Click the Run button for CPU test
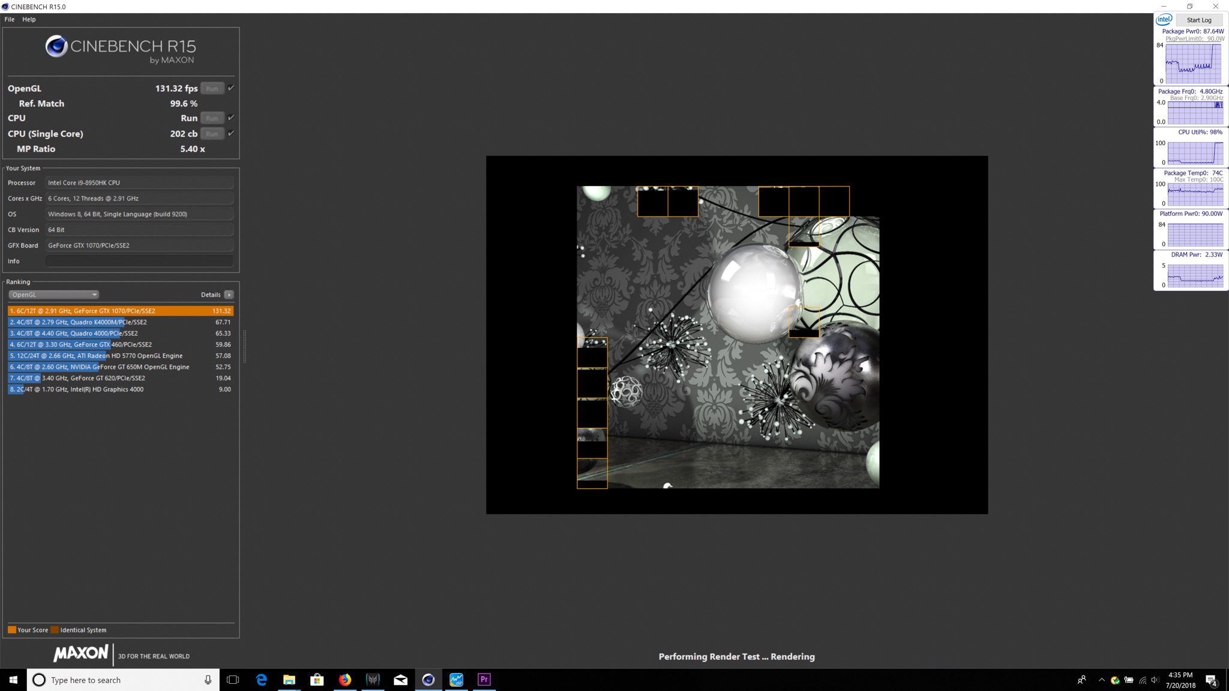Image resolution: width=1229 pixels, height=691 pixels. pyautogui.click(x=212, y=118)
